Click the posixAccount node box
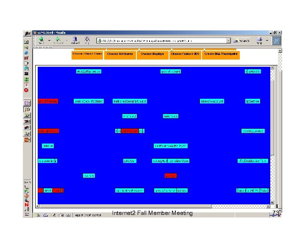 click(x=171, y=71)
